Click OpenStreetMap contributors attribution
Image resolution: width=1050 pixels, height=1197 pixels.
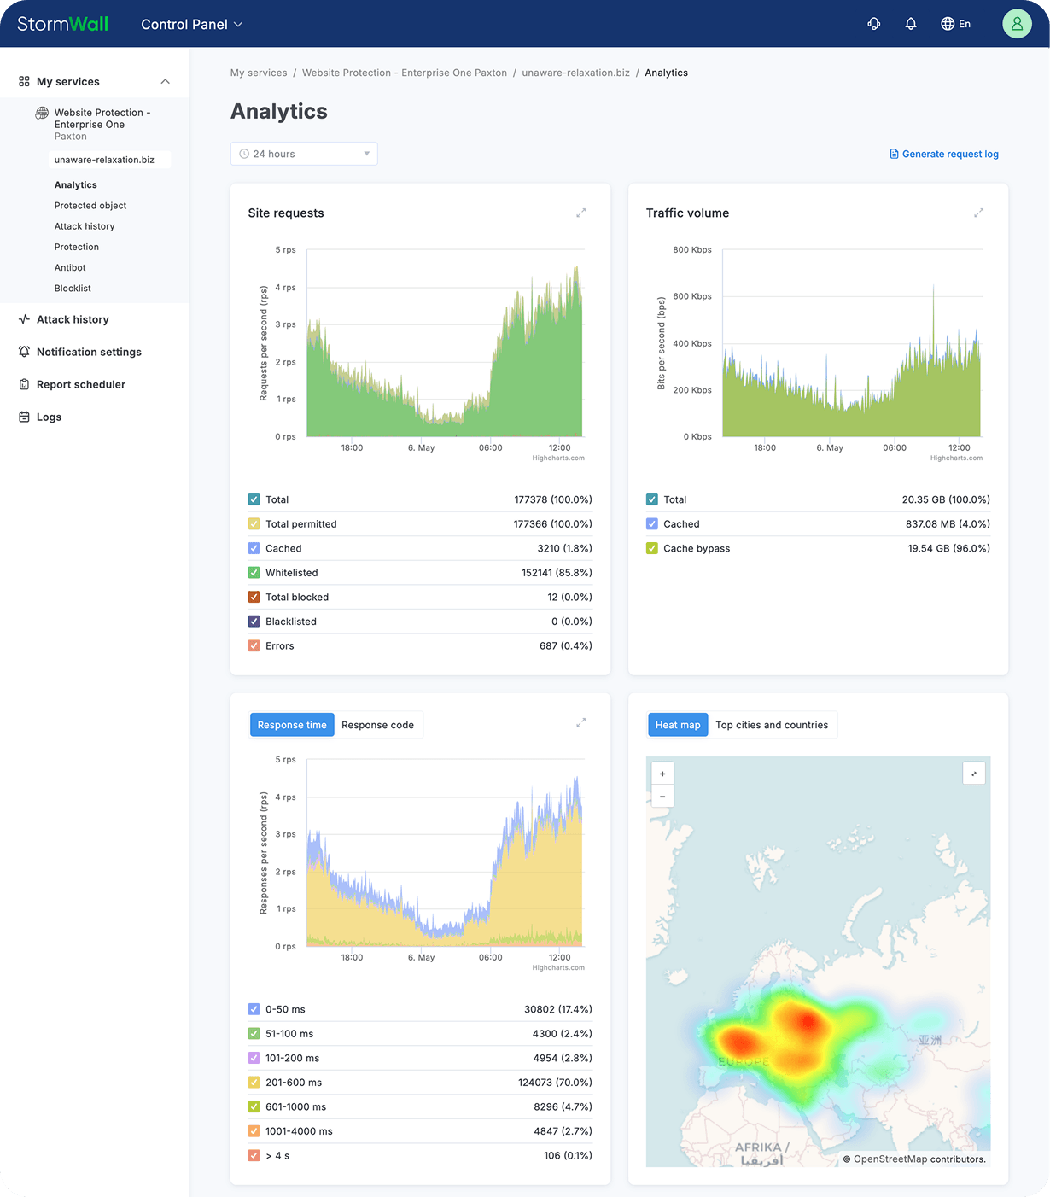(914, 1159)
